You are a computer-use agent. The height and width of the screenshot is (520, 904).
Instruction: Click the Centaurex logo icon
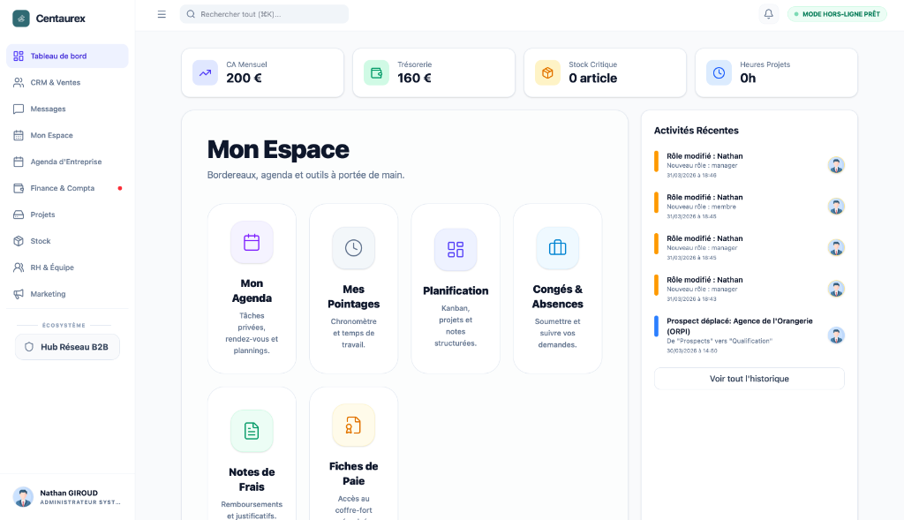pos(21,19)
